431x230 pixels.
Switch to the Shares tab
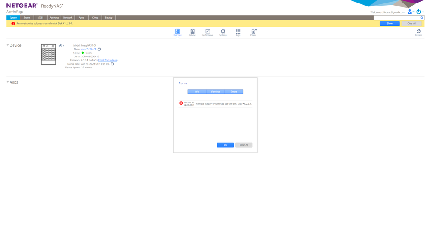point(27,18)
